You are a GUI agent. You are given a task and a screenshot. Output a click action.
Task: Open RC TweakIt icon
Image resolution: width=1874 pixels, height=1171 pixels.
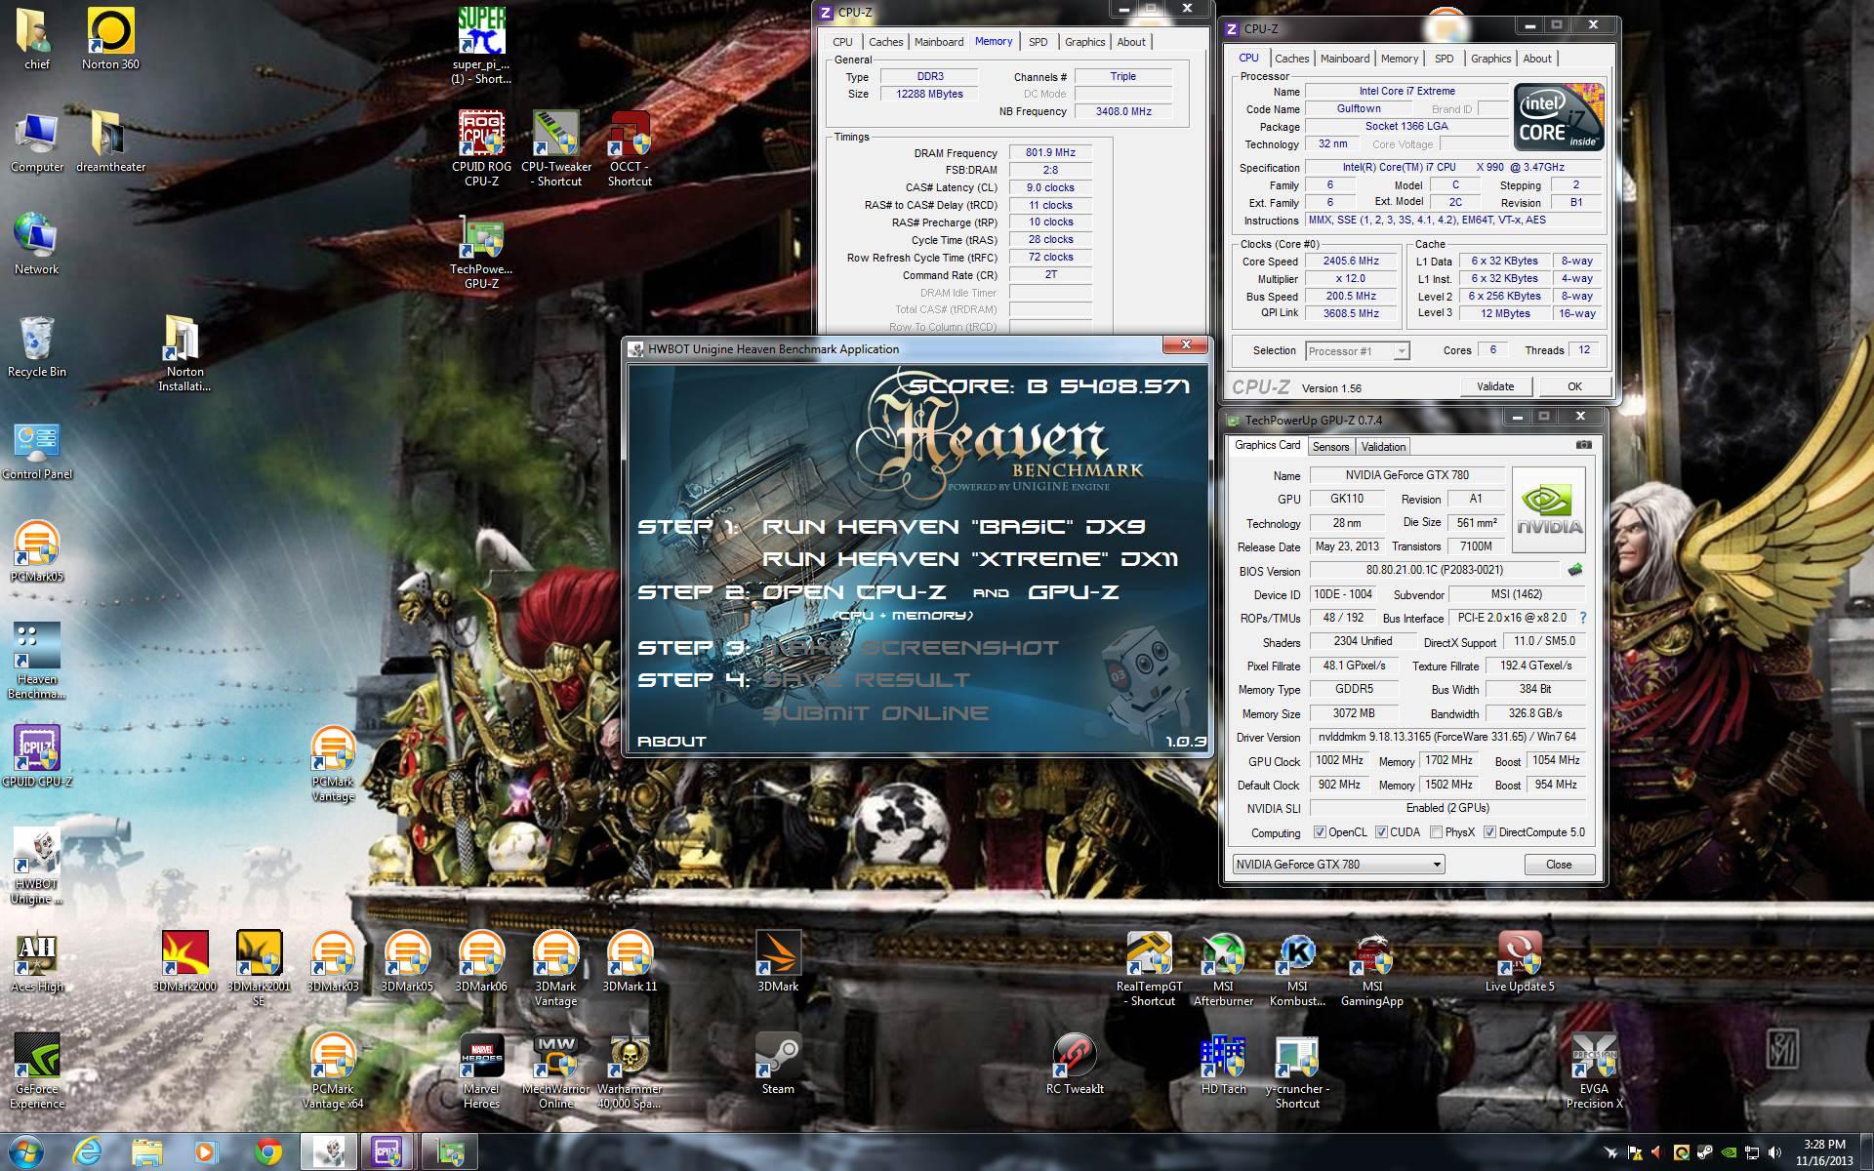(1075, 1064)
